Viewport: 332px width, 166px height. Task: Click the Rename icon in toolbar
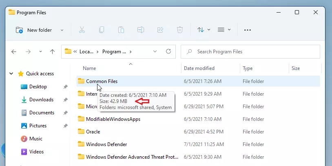pos(141,30)
